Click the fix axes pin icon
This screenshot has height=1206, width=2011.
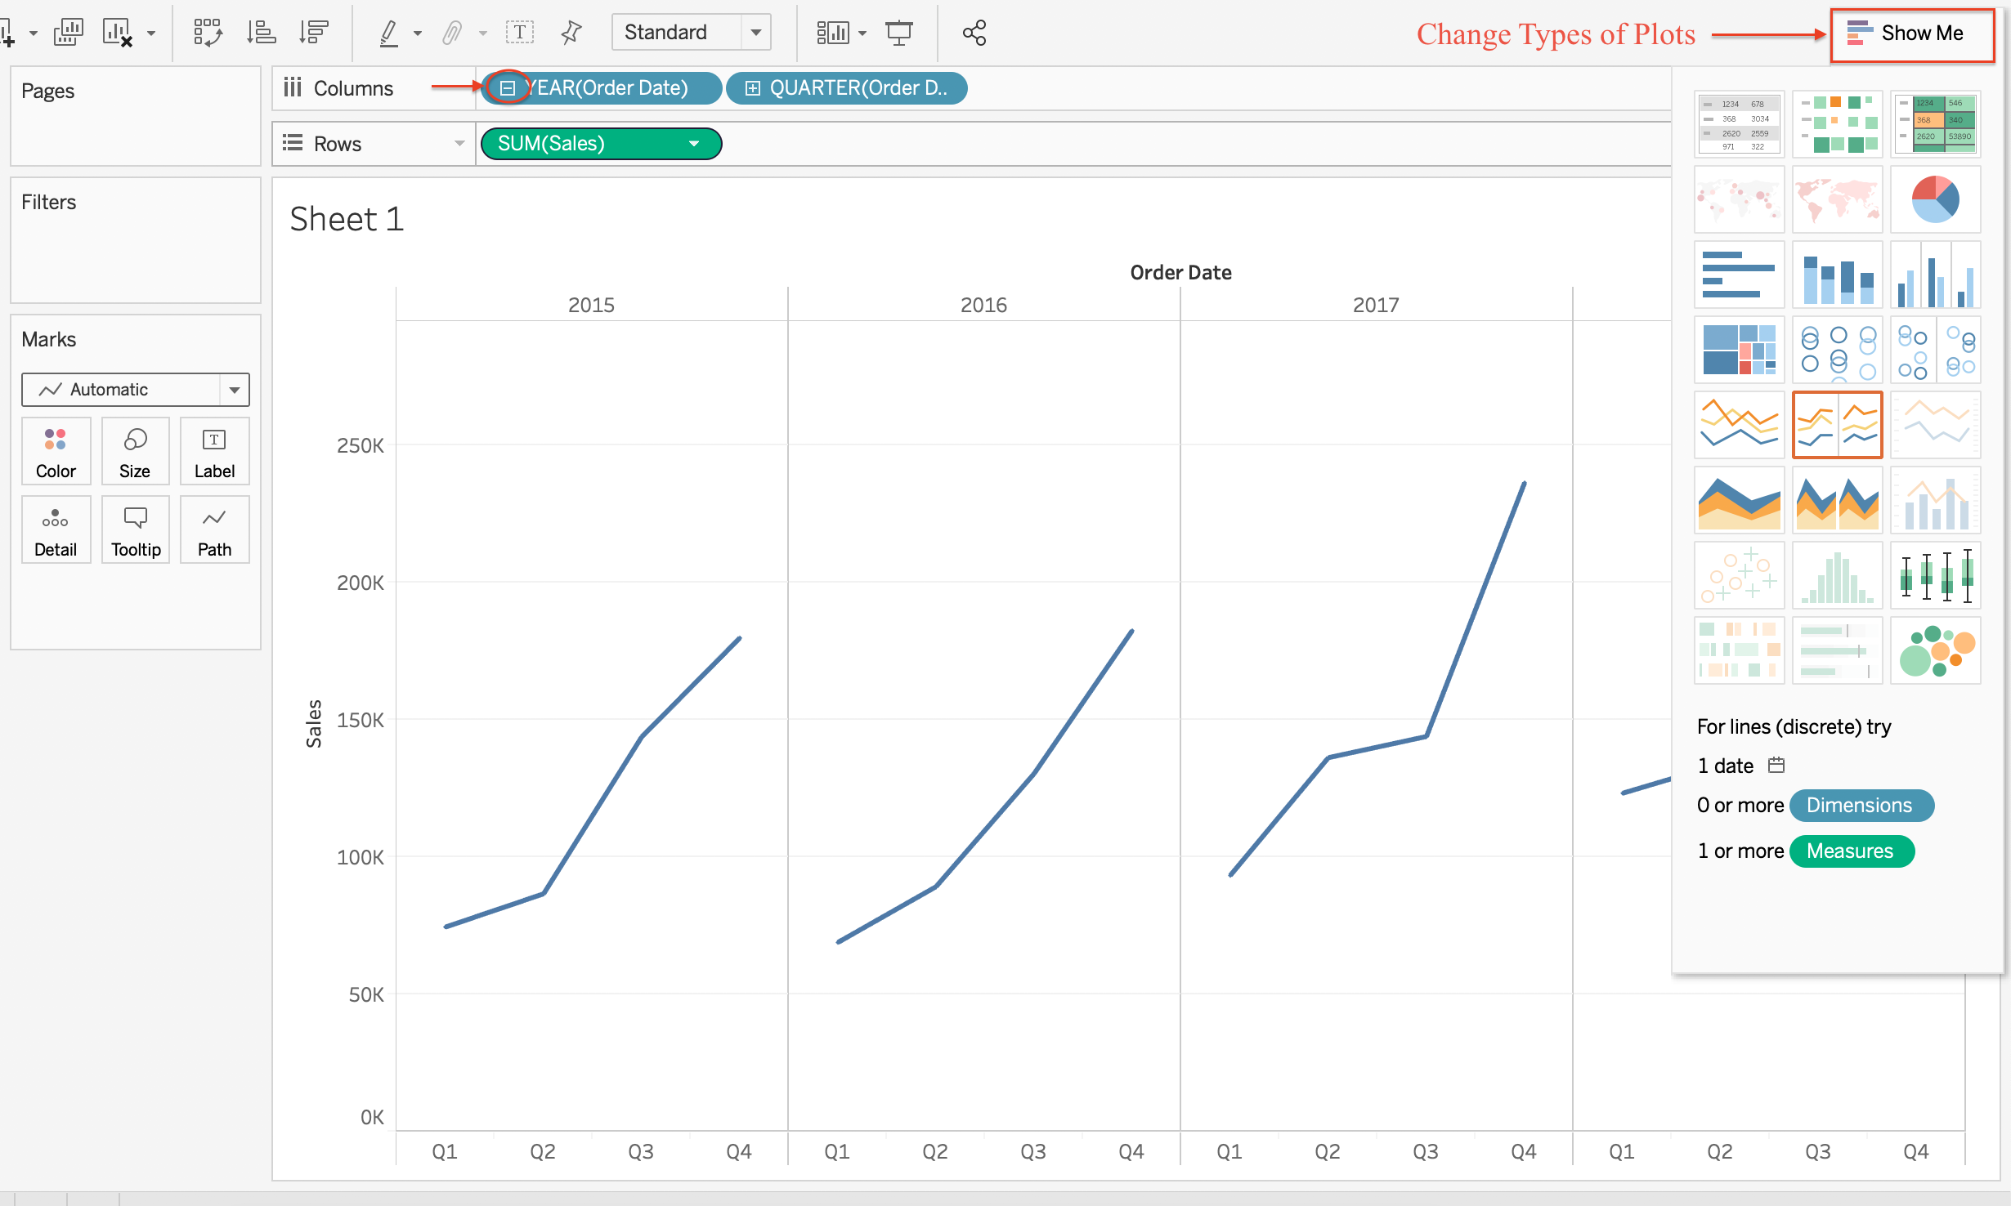click(x=571, y=33)
